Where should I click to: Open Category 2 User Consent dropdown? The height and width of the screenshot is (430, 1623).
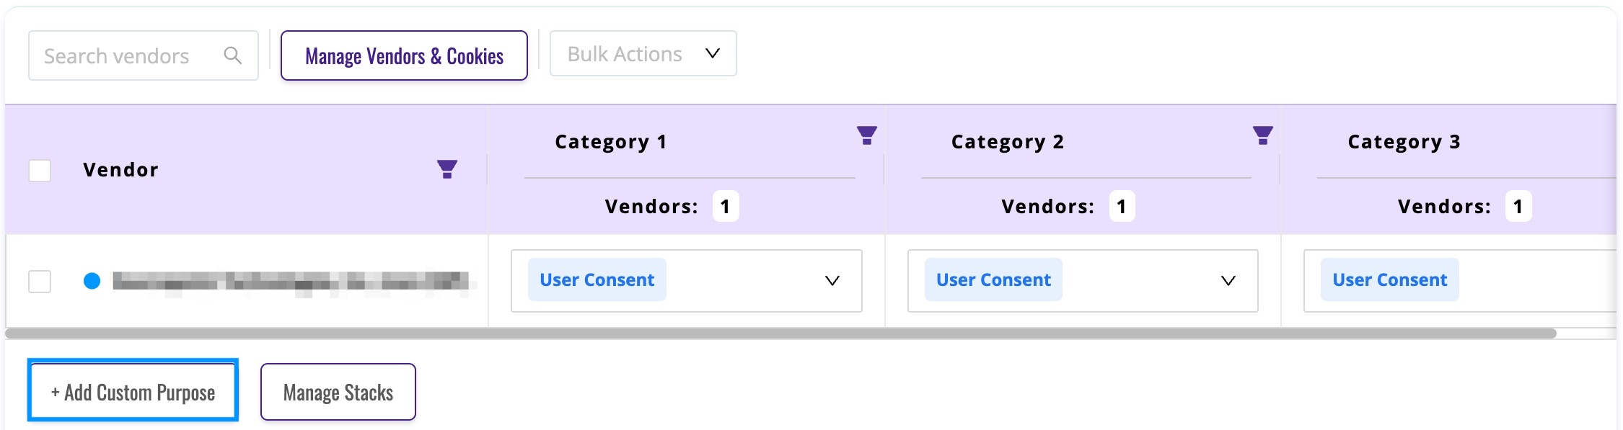(x=1083, y=281)
